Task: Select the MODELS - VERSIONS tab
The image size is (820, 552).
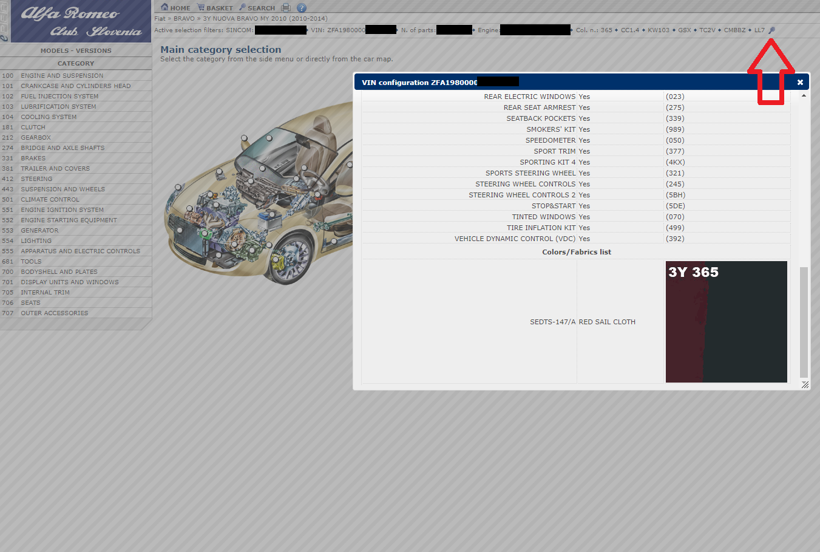Action: coord(76,50)
